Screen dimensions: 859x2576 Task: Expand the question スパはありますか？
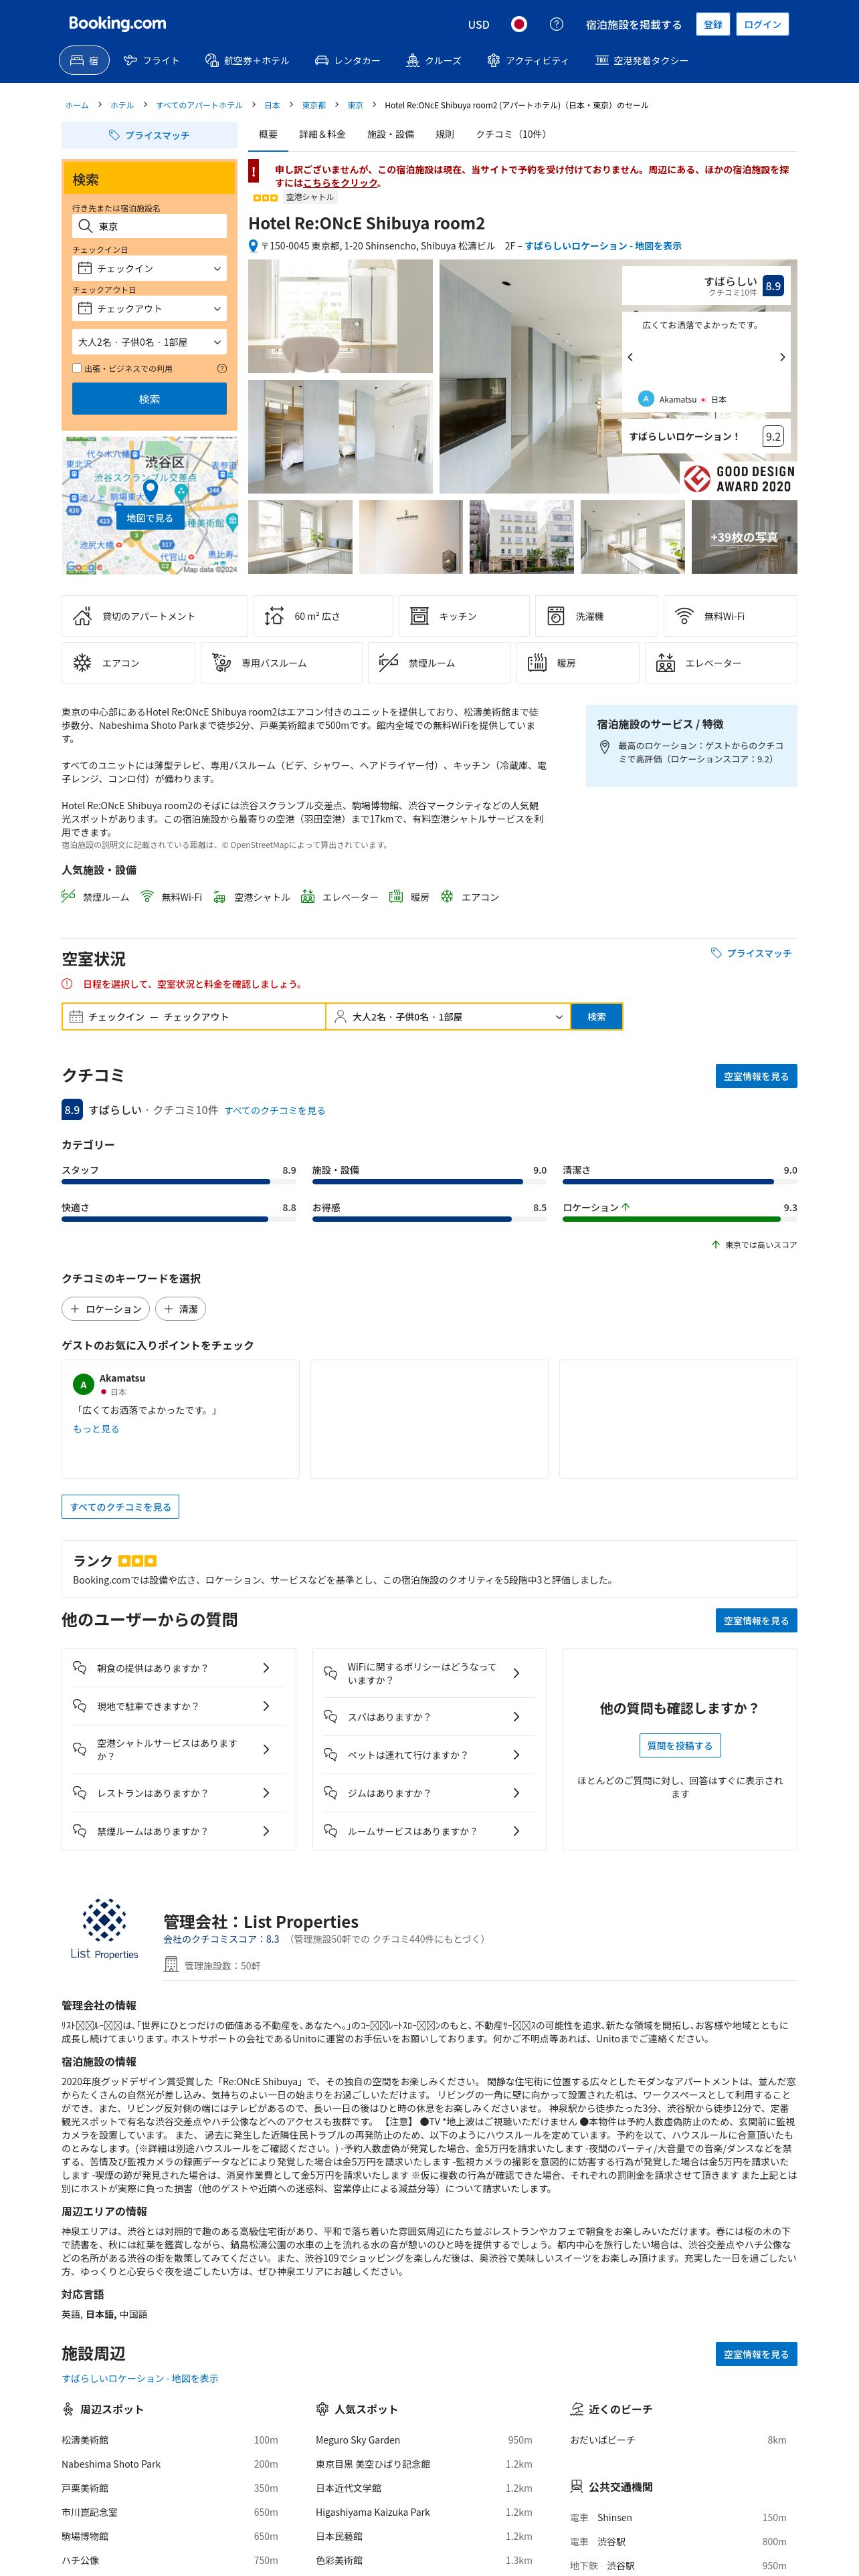429,1717
